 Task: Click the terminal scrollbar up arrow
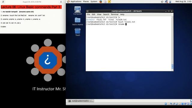pos(172,17)
